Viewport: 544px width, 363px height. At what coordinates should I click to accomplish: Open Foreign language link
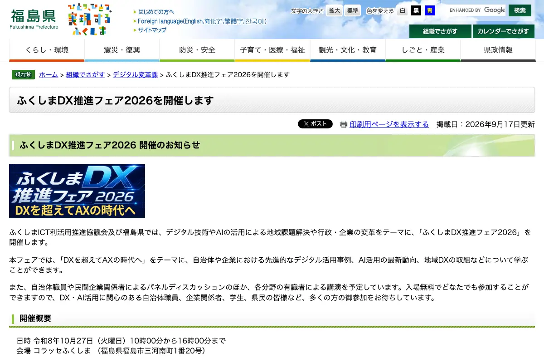[202, 21]
